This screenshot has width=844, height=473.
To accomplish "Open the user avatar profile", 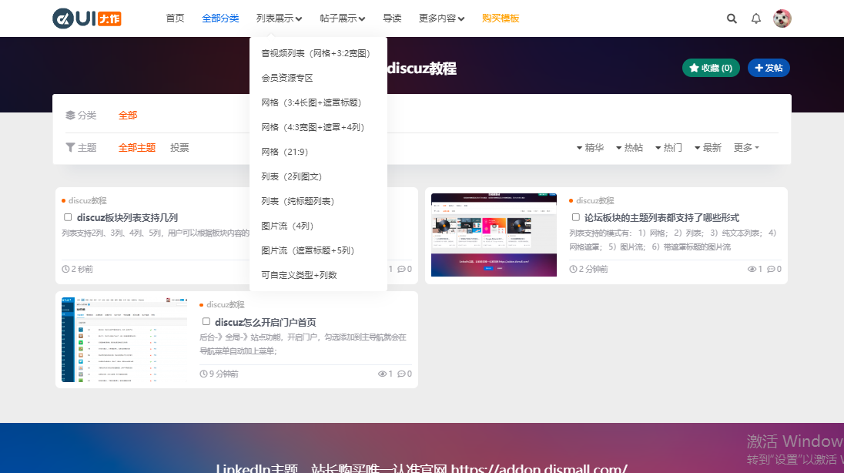I will (x=782, y=18).
